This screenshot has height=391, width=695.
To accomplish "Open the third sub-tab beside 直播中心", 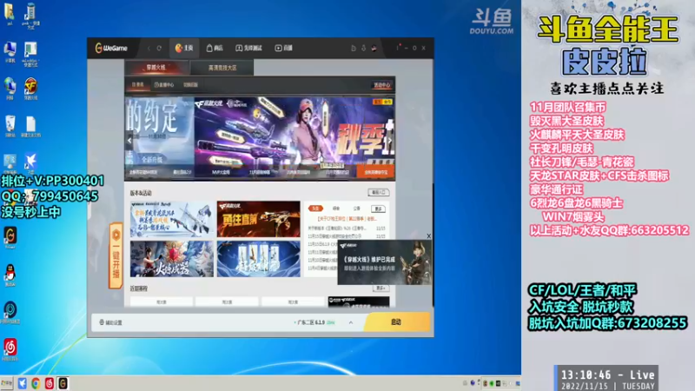I will coord(190,84).
